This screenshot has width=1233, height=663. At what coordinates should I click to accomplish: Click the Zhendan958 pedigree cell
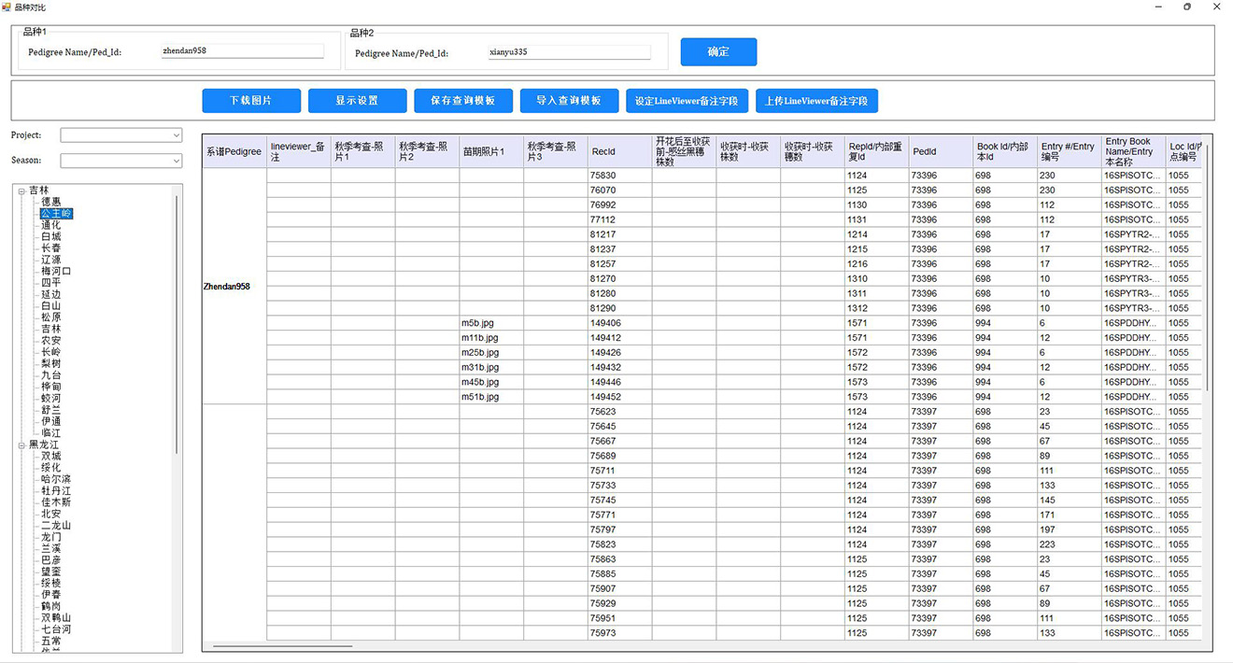pyautogui.click(x=234, y=286)
